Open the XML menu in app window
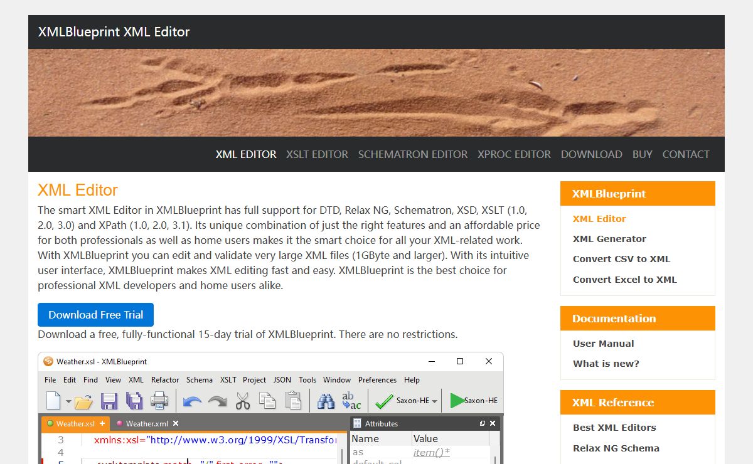This screenshot has height=464, width=753. [x=136, y=380]
